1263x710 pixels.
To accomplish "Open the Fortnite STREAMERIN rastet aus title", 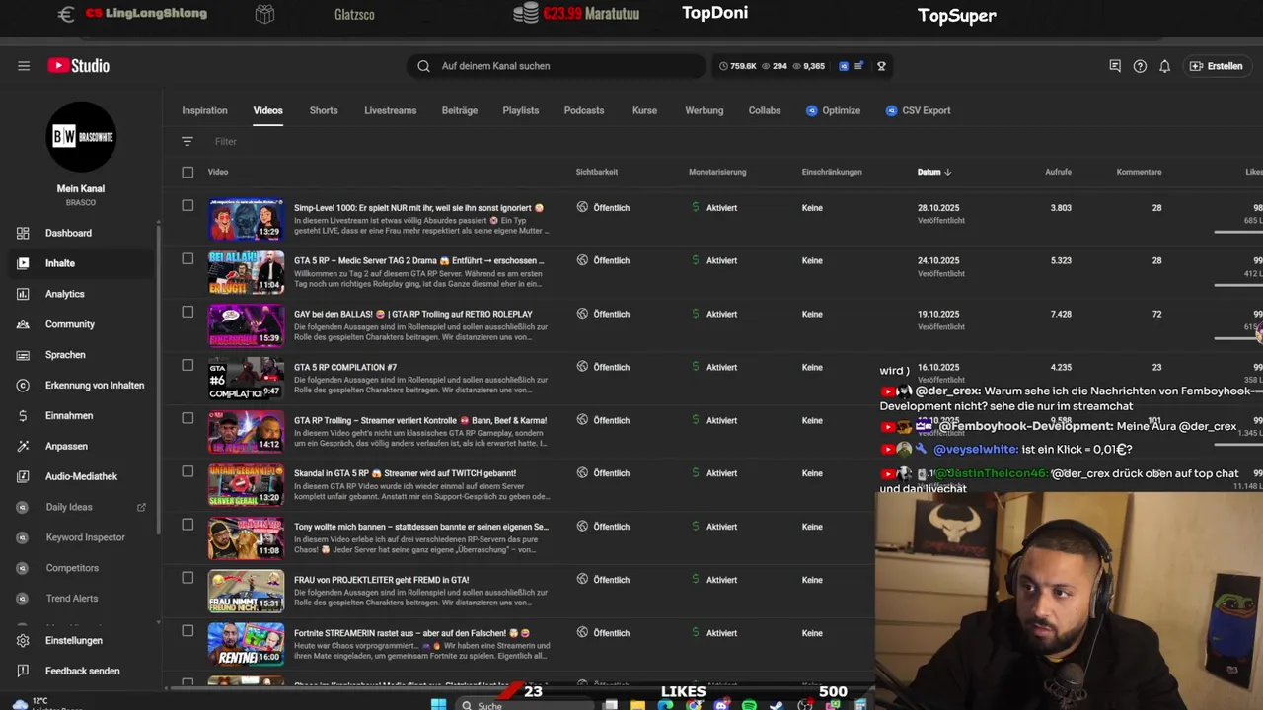I will (x=411, y=633).
